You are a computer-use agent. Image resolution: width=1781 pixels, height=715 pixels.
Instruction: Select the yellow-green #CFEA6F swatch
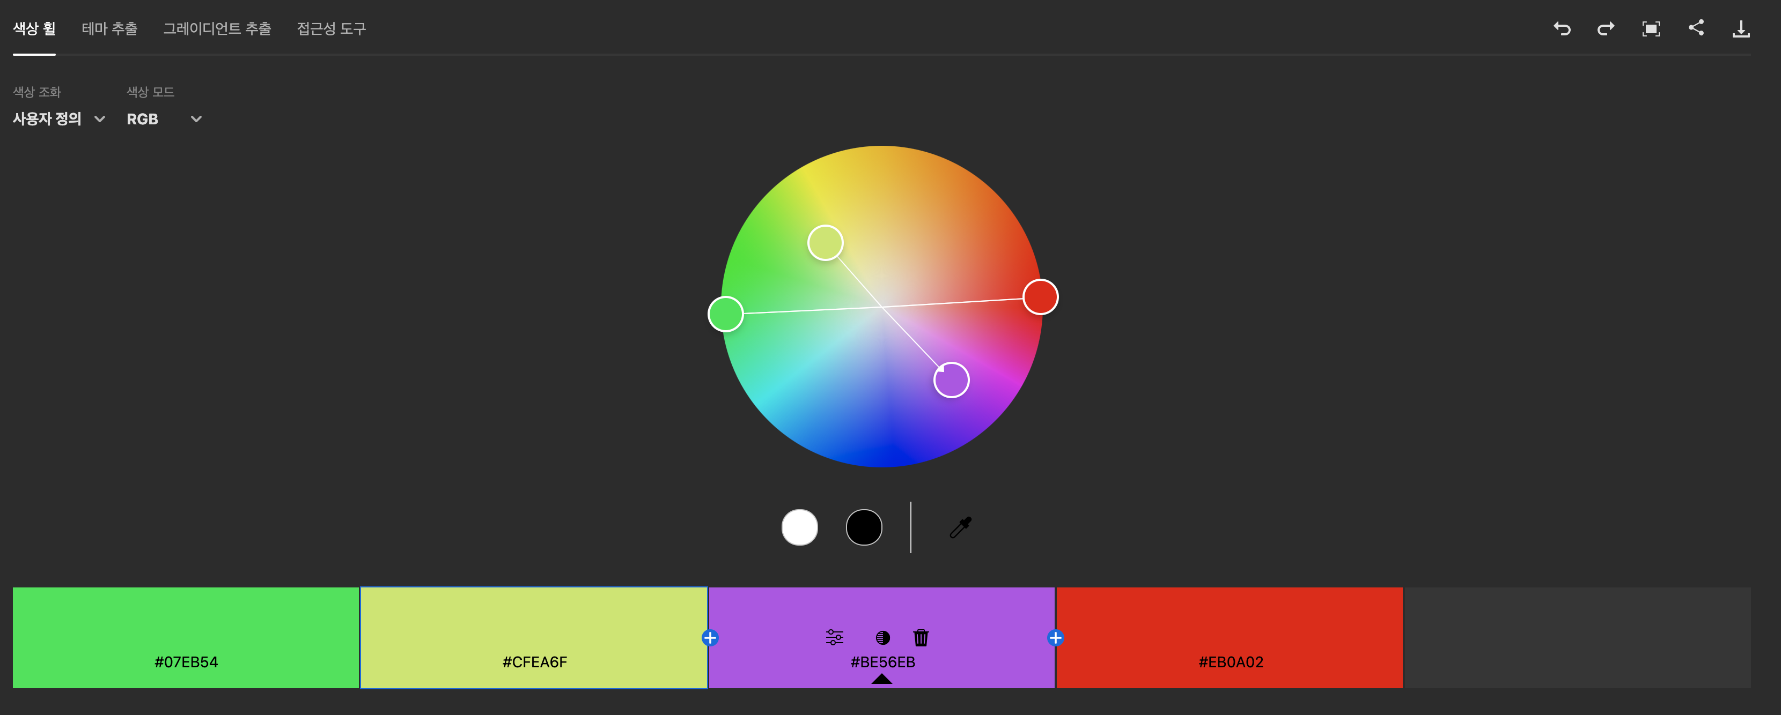[533, 637]
